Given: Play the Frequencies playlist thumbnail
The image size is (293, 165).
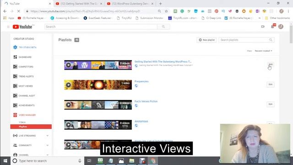Looking at the screenshot, I should coord(98,85).
